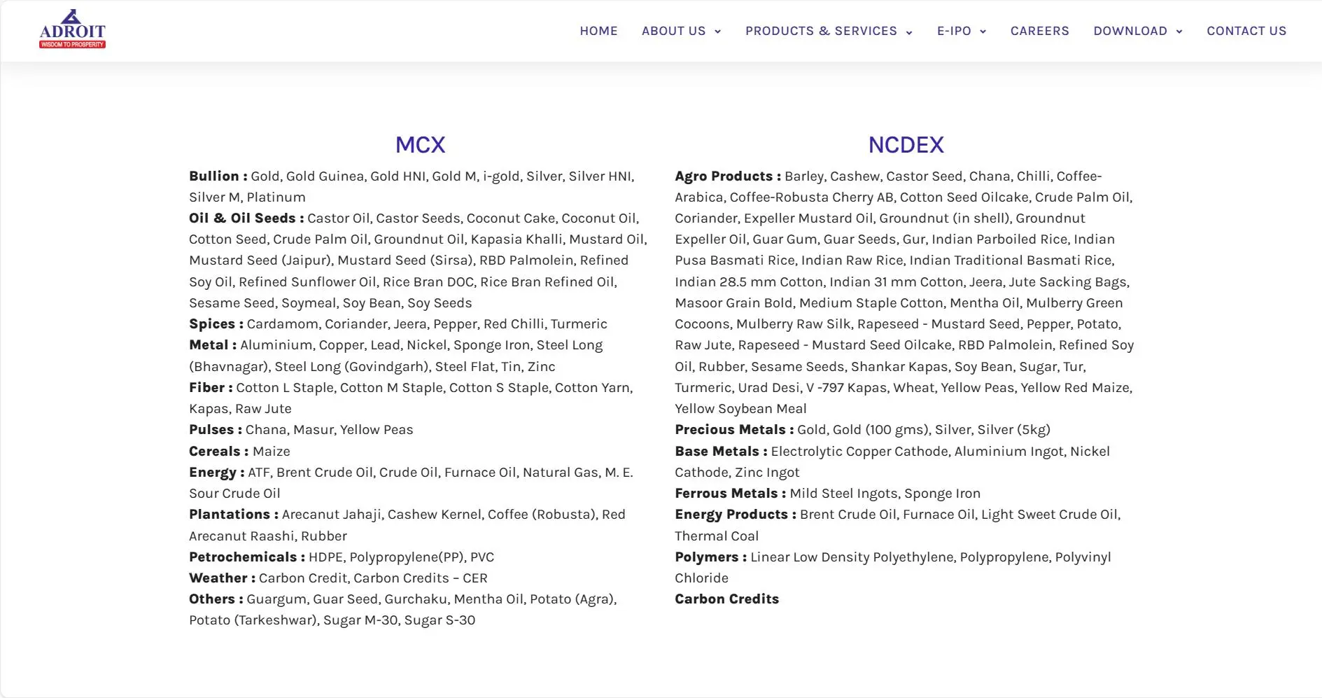The image size is (1322, 698).
Task: Click the text 'HDPE, Polypropylene(PP), PVC'
Action: [401, 557]
